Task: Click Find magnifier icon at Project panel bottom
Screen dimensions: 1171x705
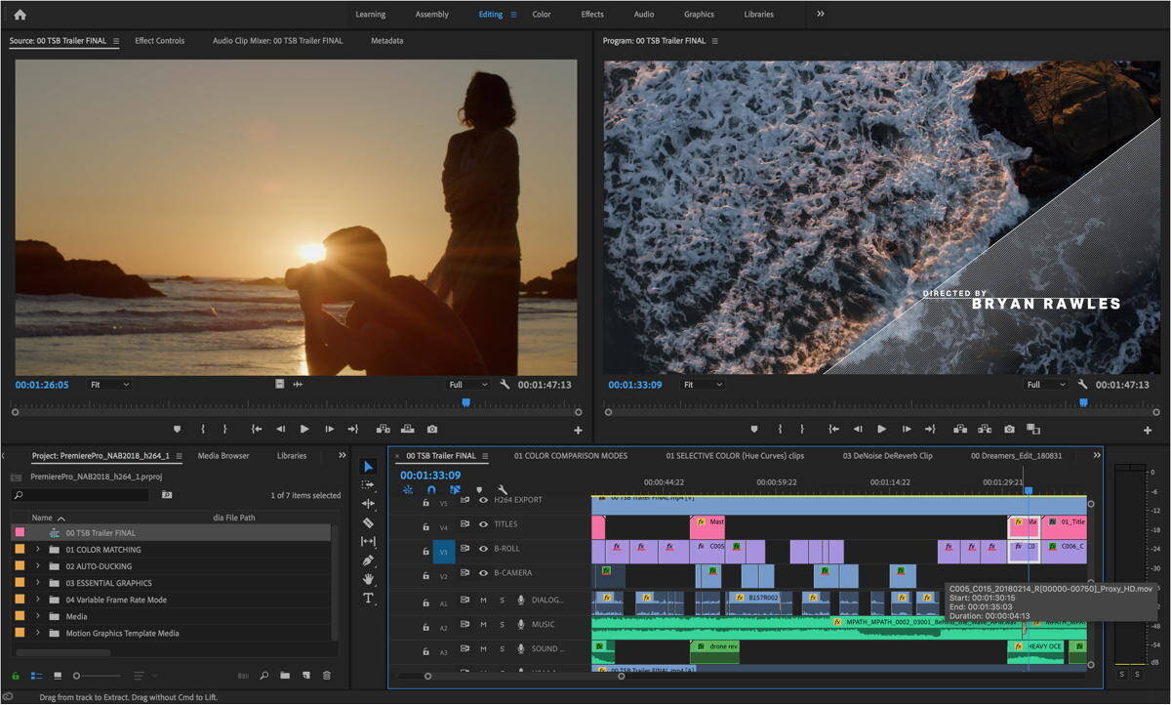Action: point(264,675)
